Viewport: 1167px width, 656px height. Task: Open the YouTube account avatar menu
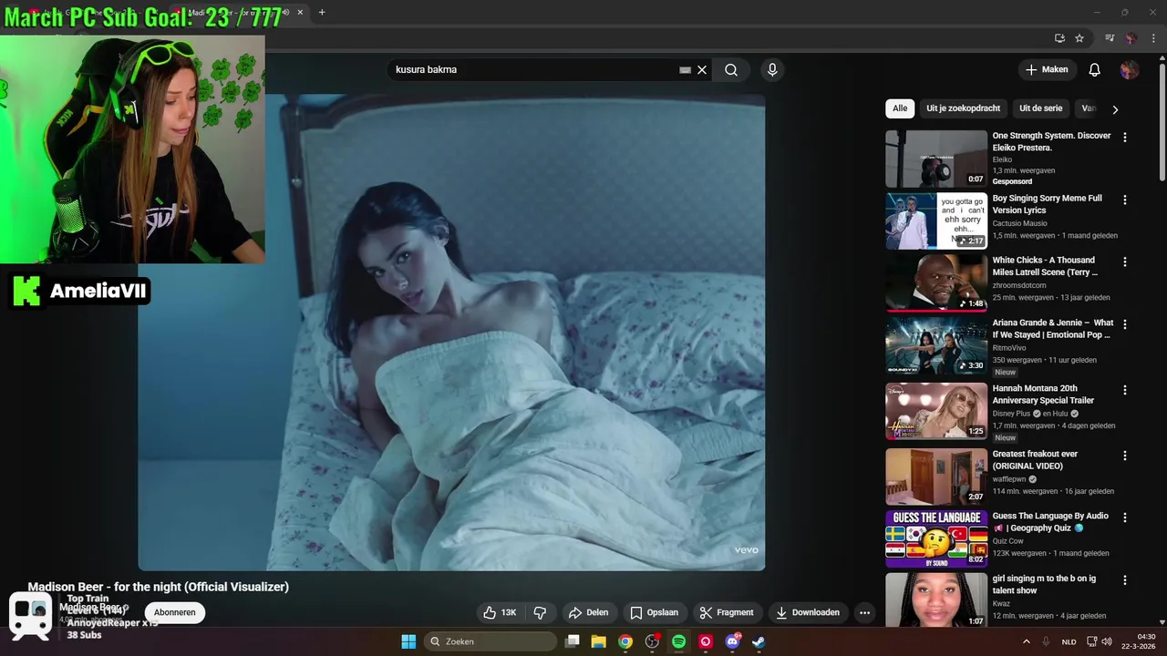pyautogui.click(x=1130, y=70)
